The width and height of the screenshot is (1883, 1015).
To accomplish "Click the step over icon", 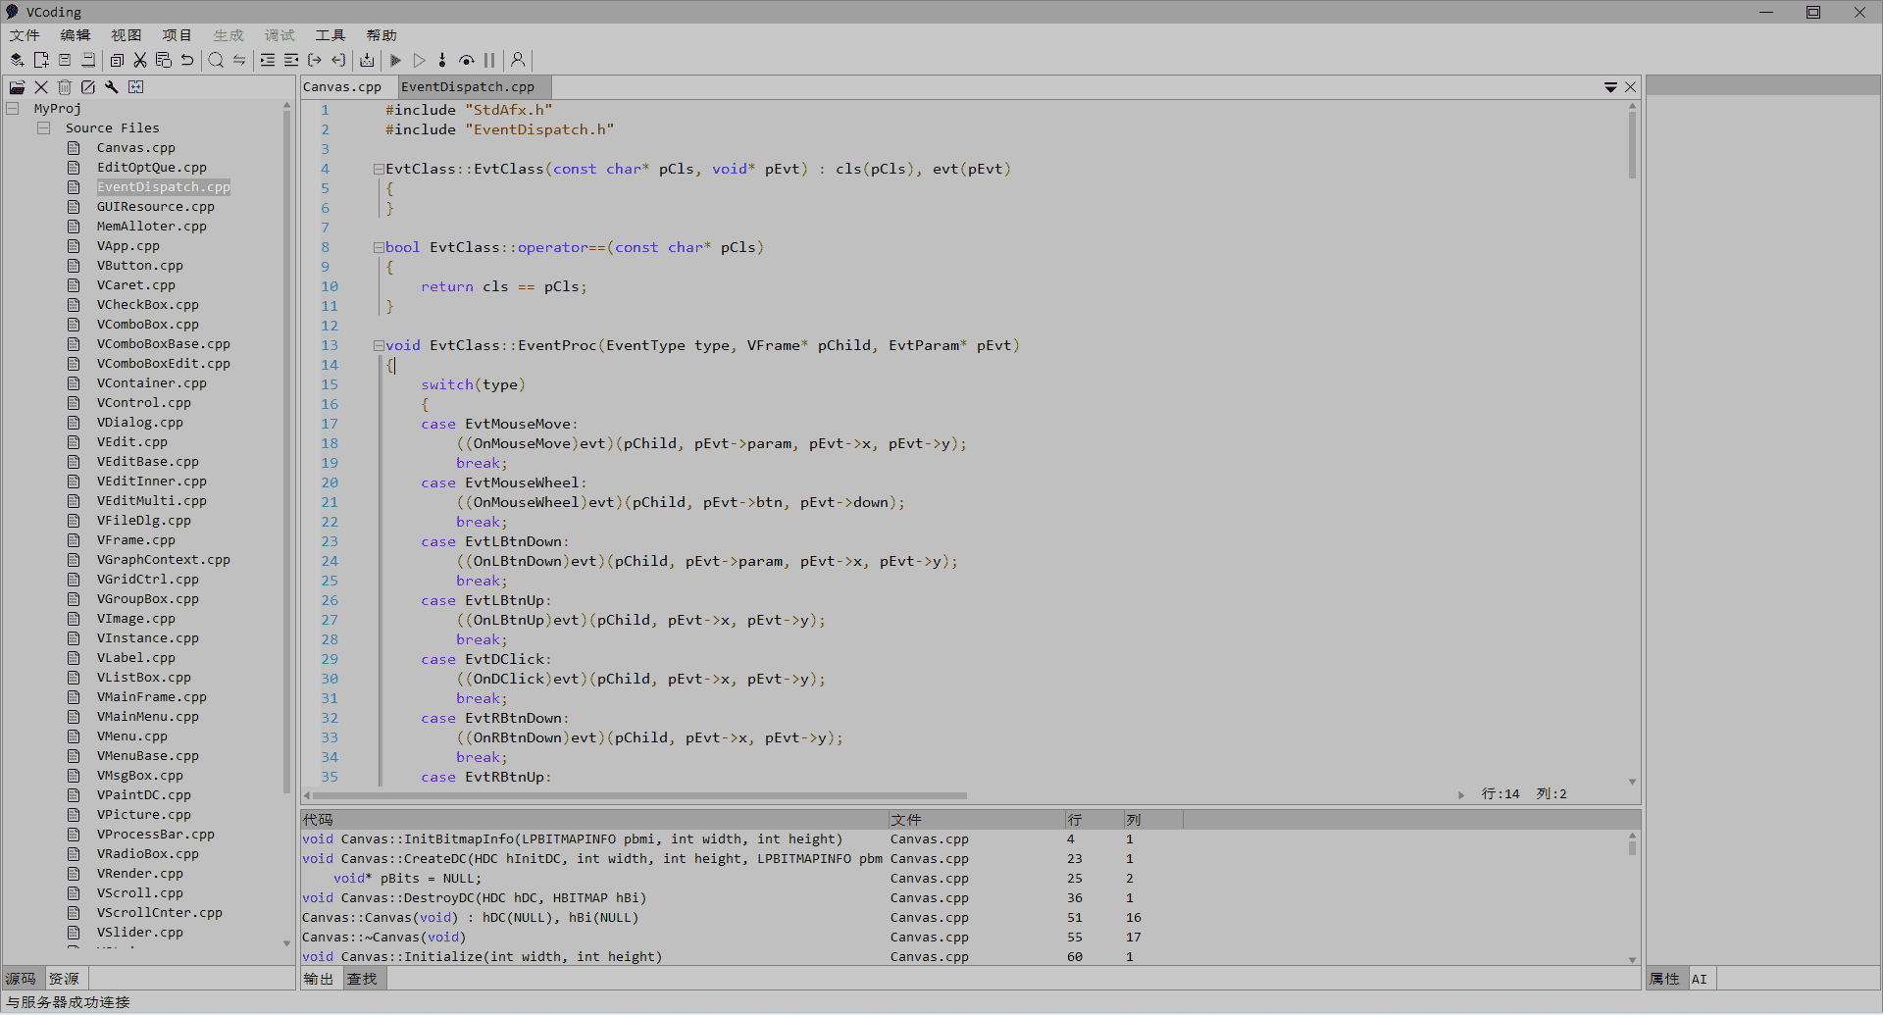I will coord(467,60).
